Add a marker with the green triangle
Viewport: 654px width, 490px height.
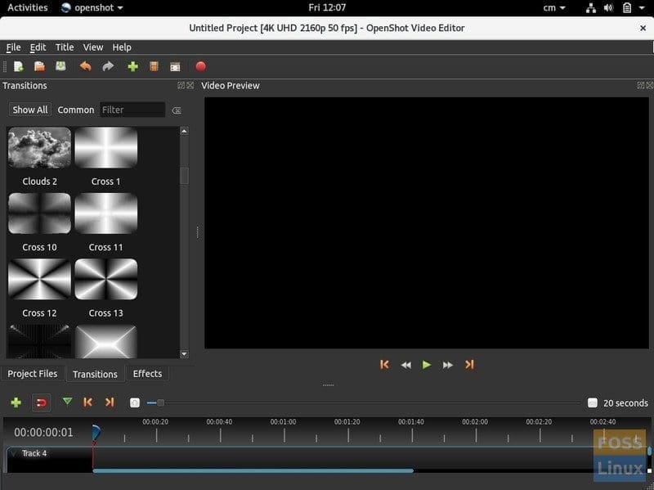point(67,402)
